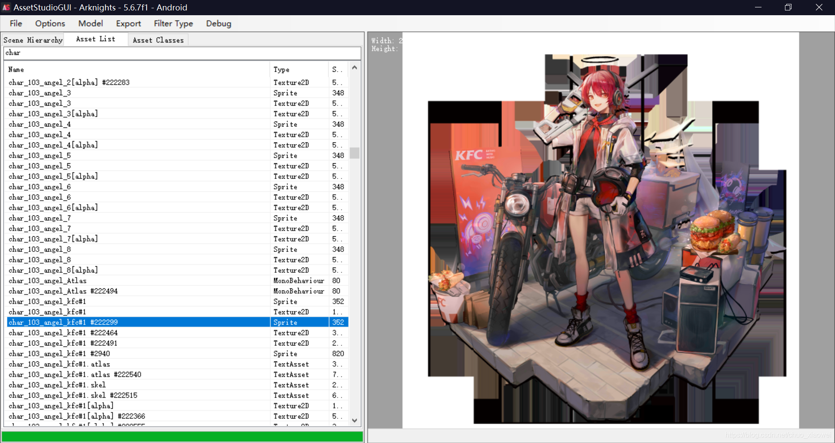Viewport: 835px width, 443px height.
Task: Open the Options menu
Action: (x=50, y=23)
